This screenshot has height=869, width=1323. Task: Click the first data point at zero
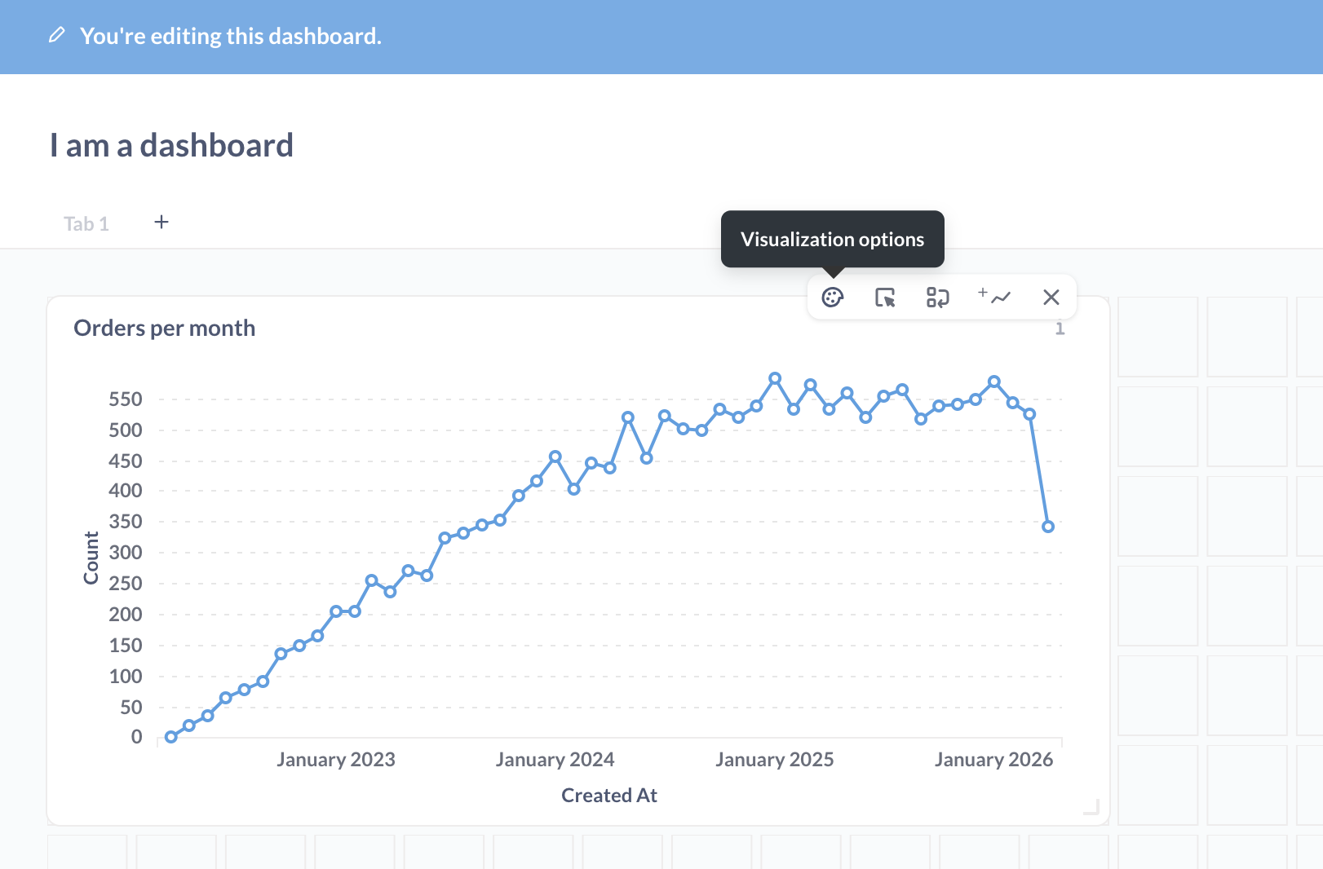click(x=170, y=737)
